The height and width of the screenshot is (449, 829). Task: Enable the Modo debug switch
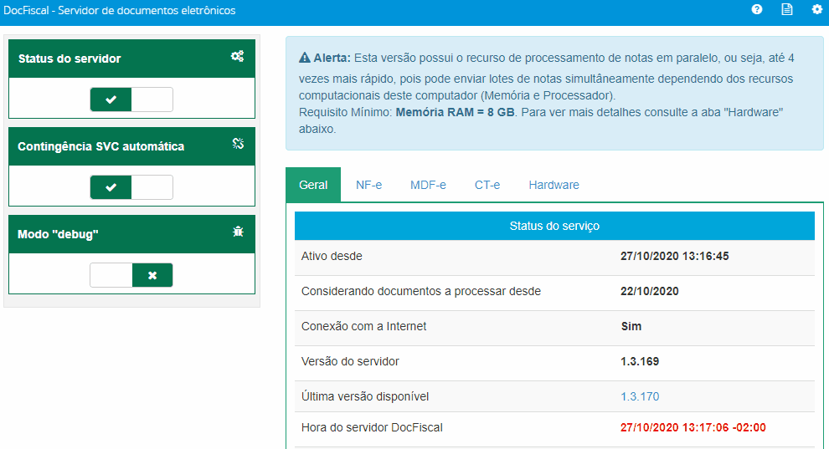[131, 275]
